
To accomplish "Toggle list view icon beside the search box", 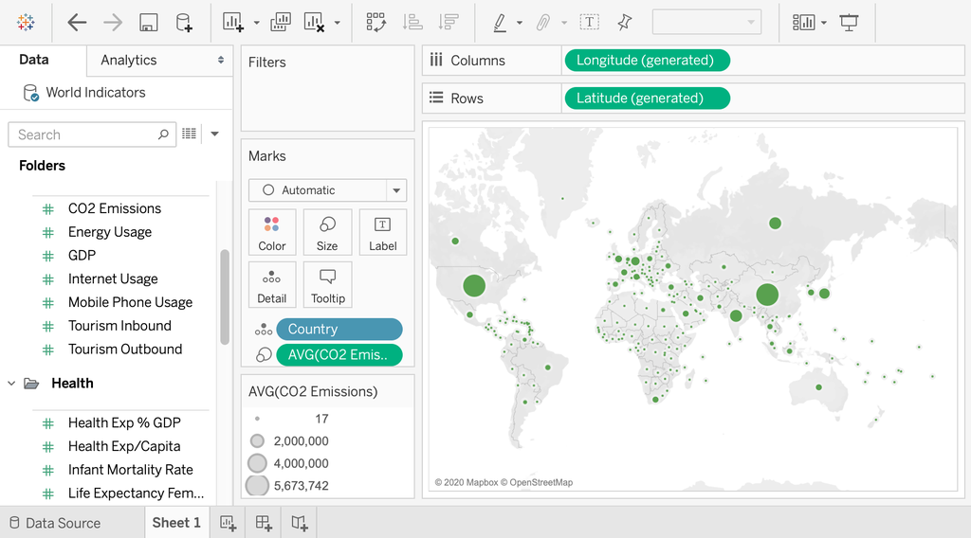I will 190,134.
